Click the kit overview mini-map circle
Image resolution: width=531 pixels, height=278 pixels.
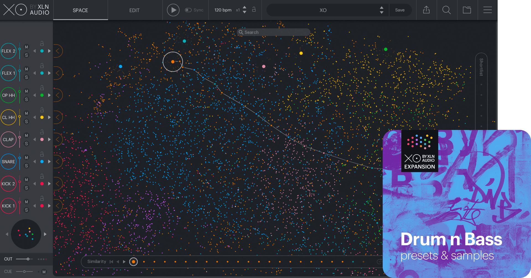click(26, 234)
